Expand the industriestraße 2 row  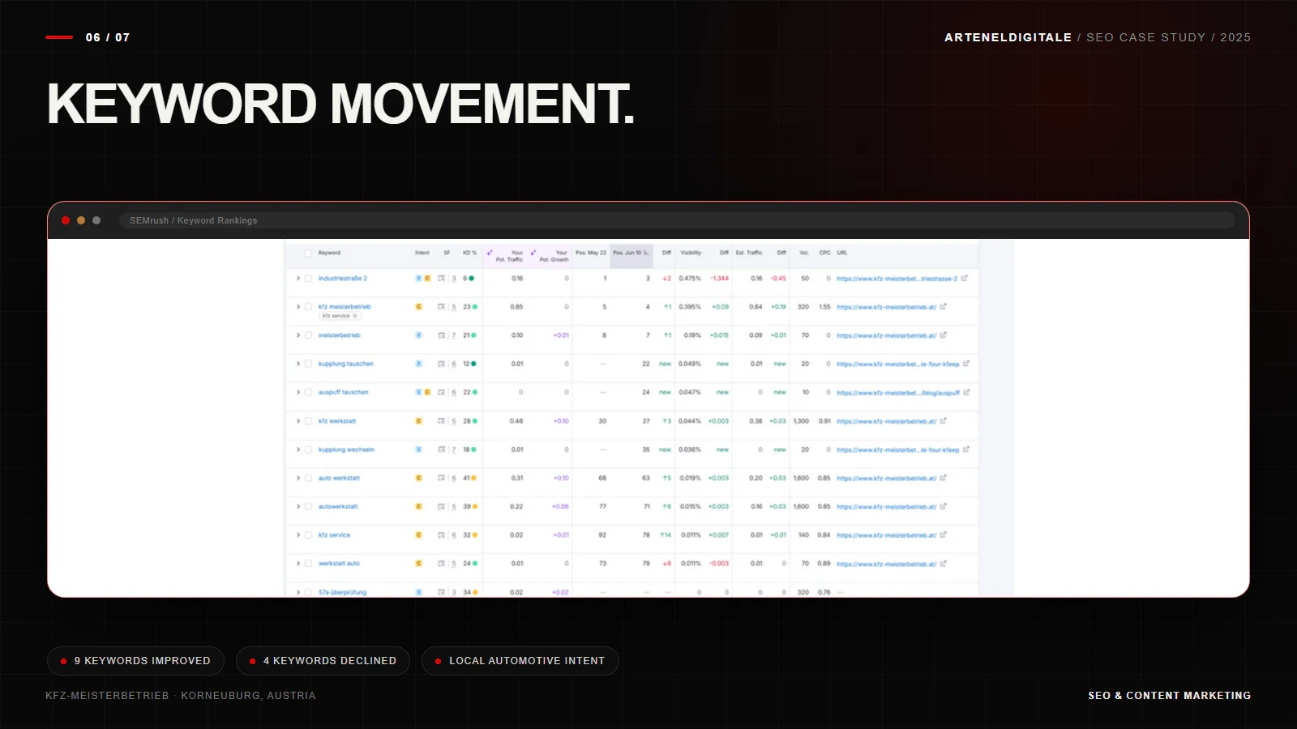click(298, 278)
